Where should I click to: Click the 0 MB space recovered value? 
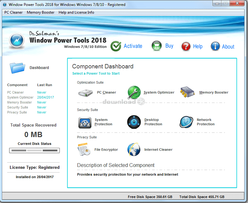[x=33, y=135]
